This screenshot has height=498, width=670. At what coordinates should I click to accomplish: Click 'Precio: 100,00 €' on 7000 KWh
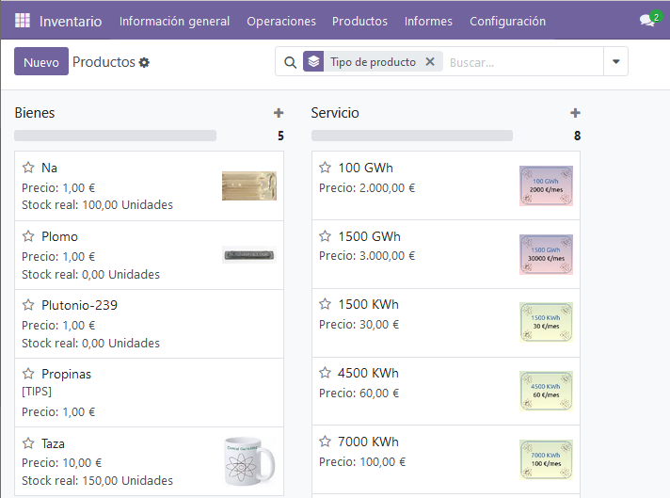pos(362,461)
